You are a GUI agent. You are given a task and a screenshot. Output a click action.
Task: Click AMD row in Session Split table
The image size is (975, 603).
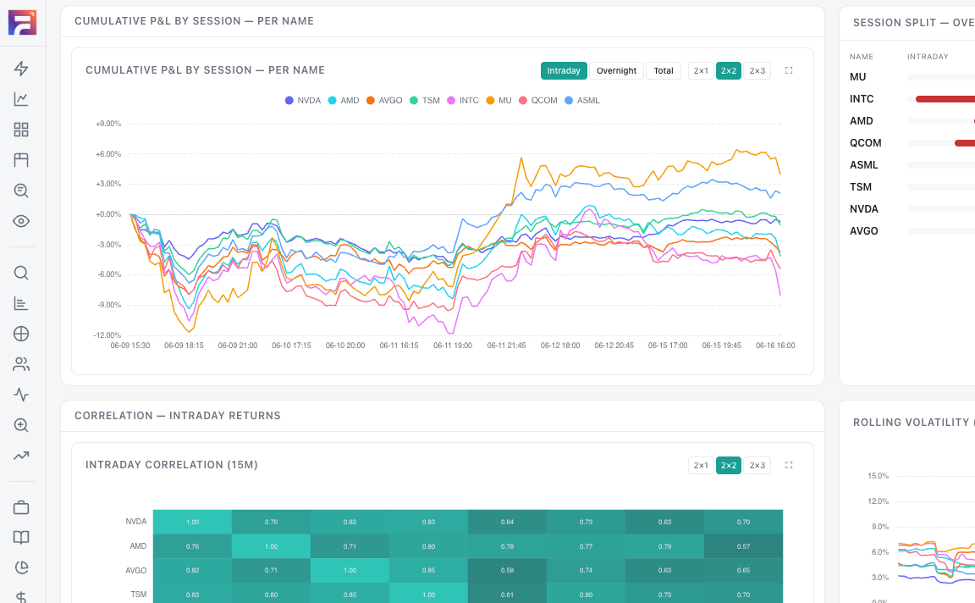(912, 121)
